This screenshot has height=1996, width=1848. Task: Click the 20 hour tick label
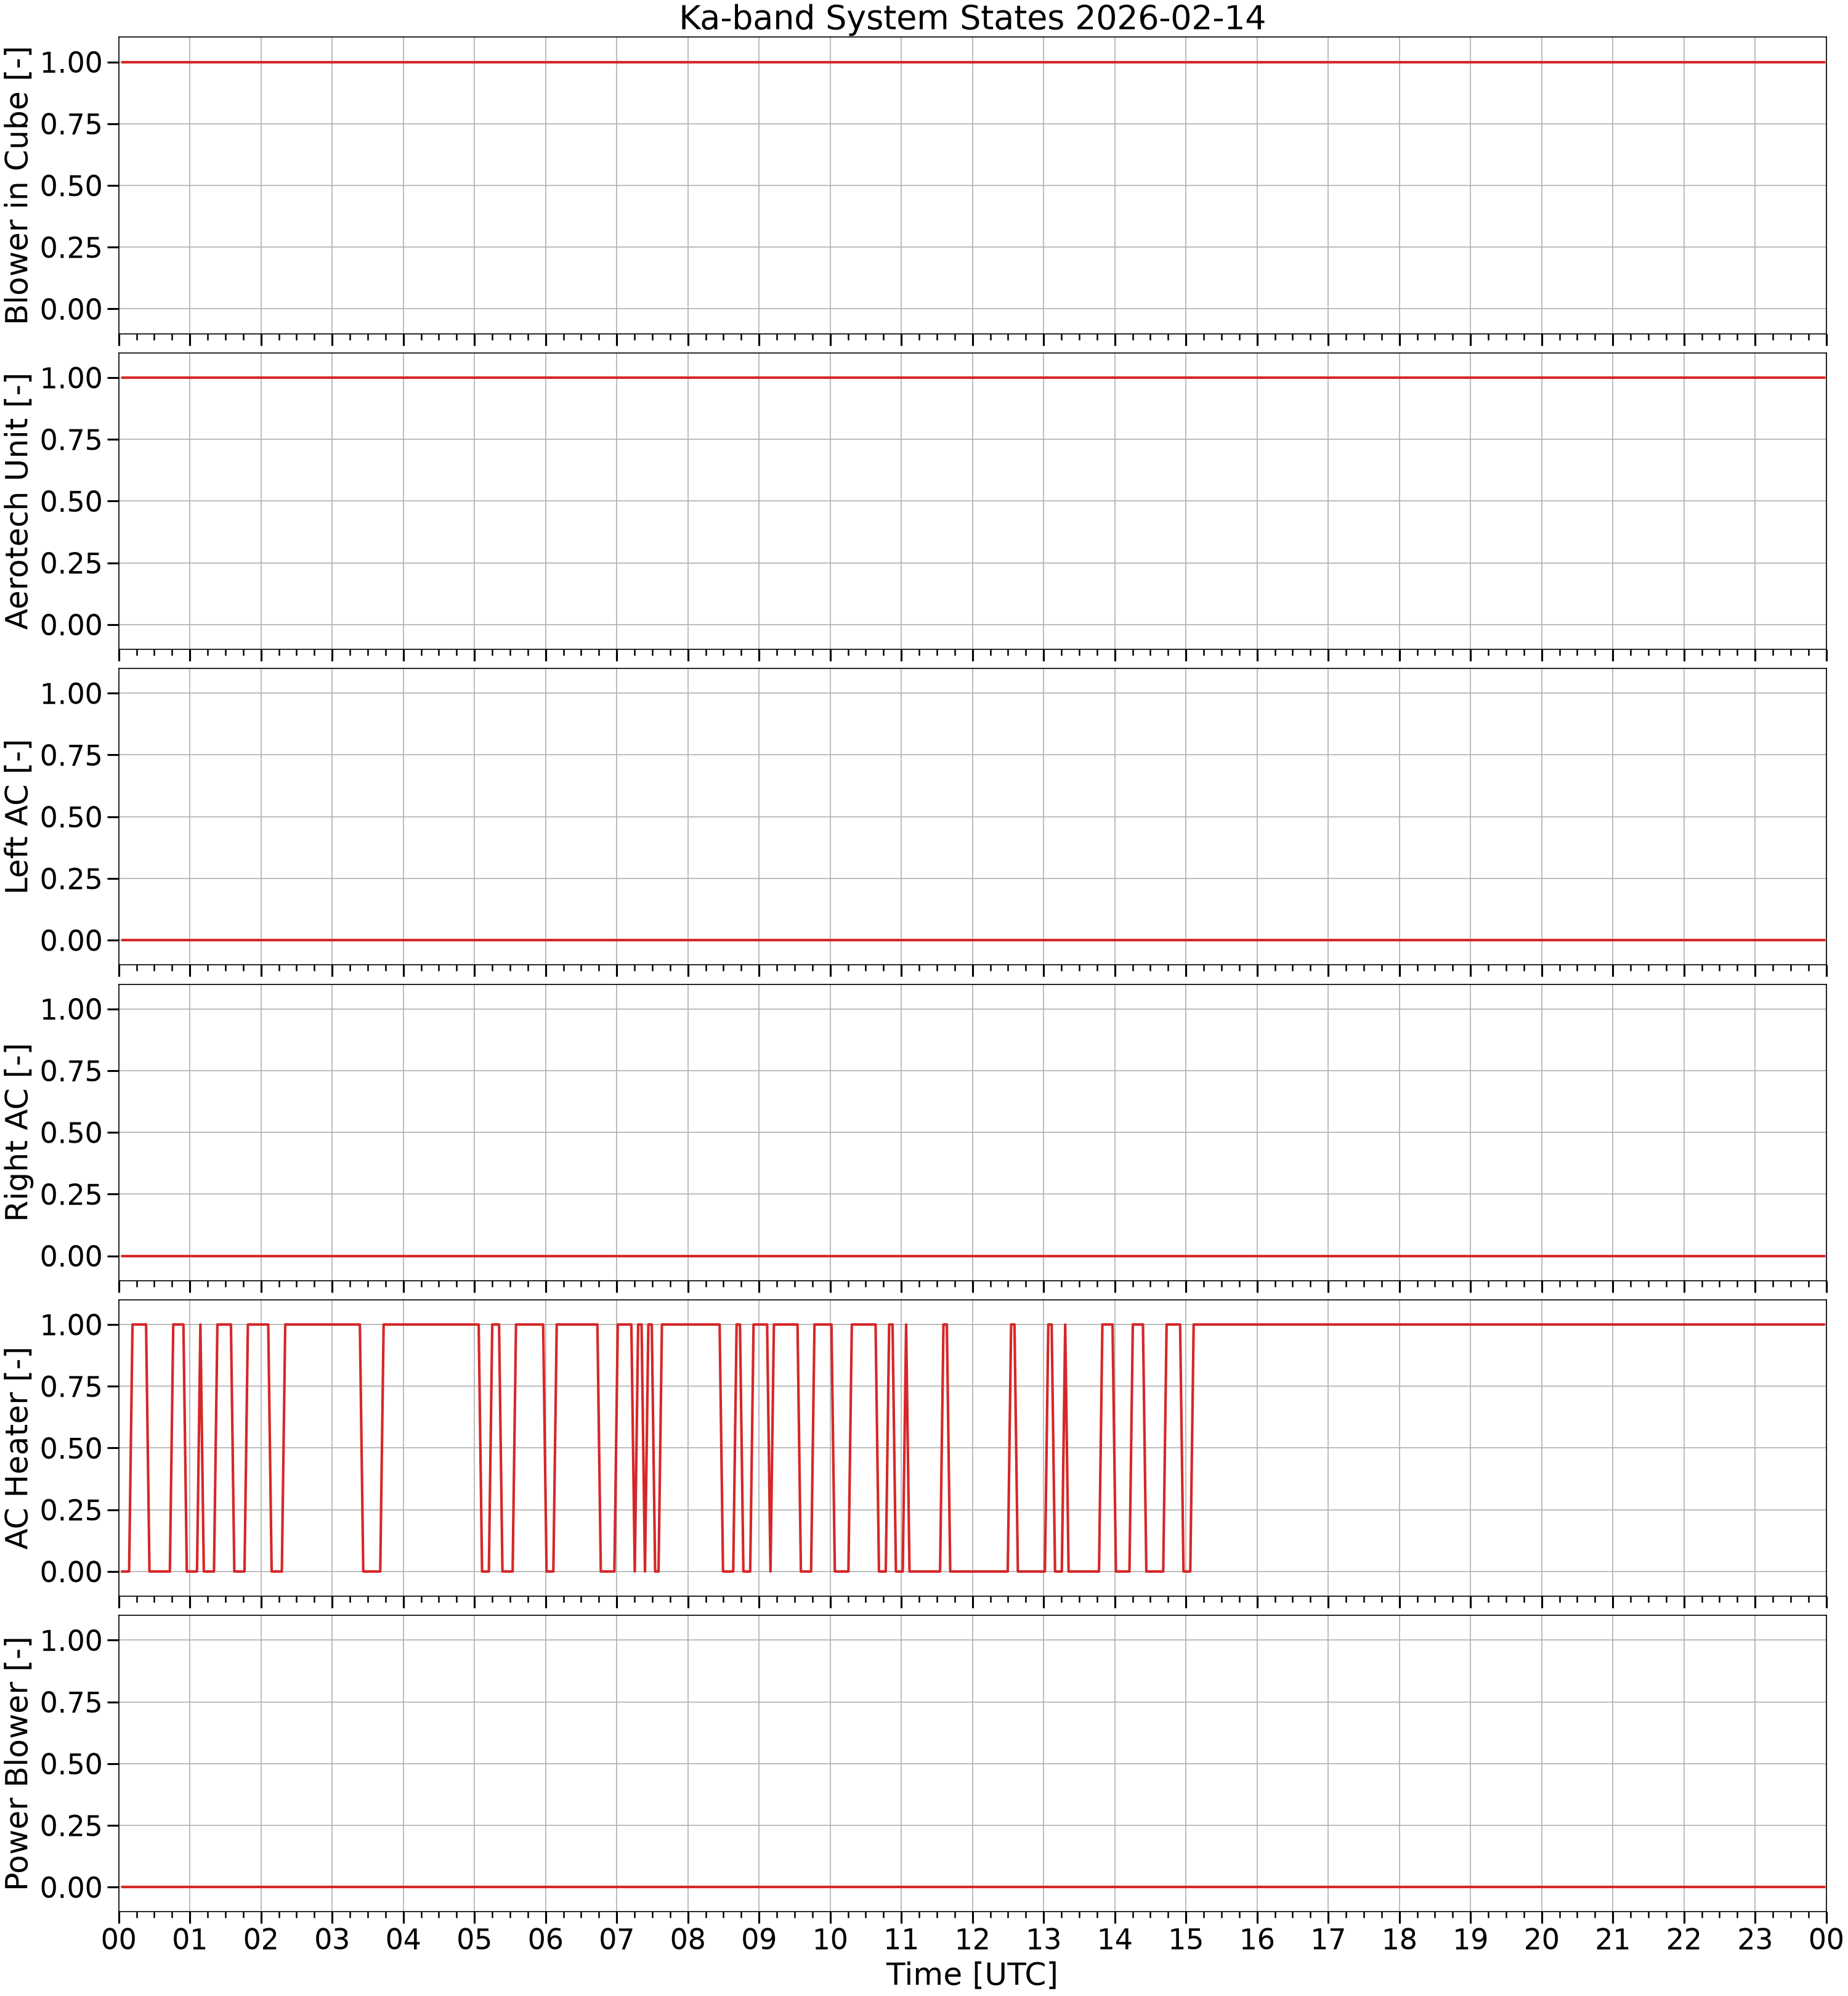(1542, 1939)
